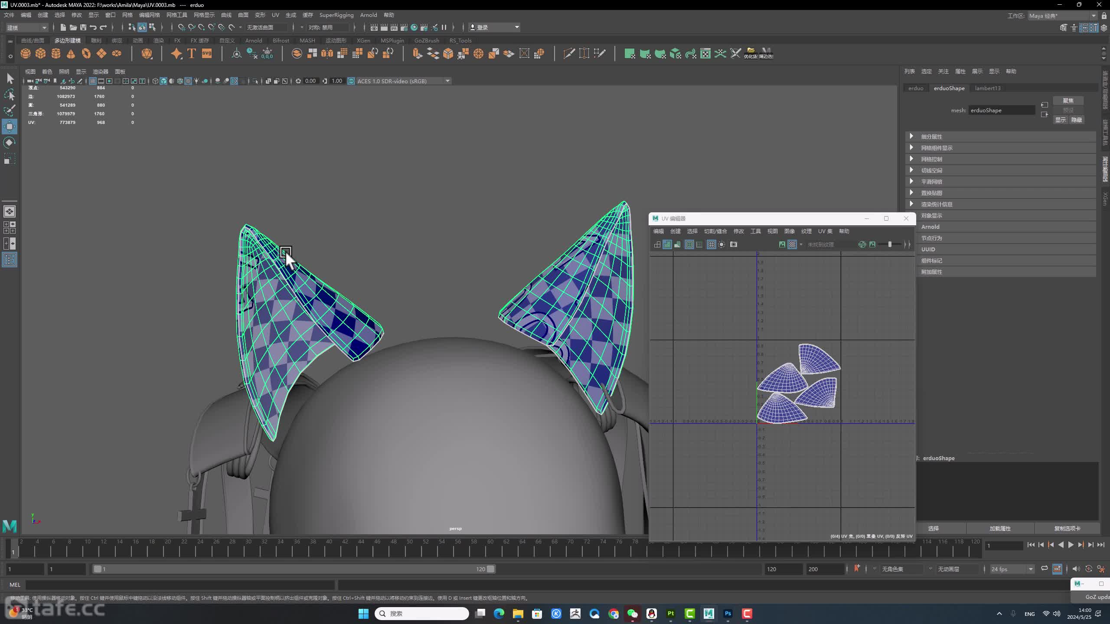Click the MEL command line input
The image size is (1110, 624).
pyautogui.click(x=180, y=585)
